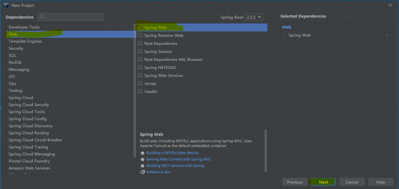
Task: Choose the Security category
Action: (71, 48)
